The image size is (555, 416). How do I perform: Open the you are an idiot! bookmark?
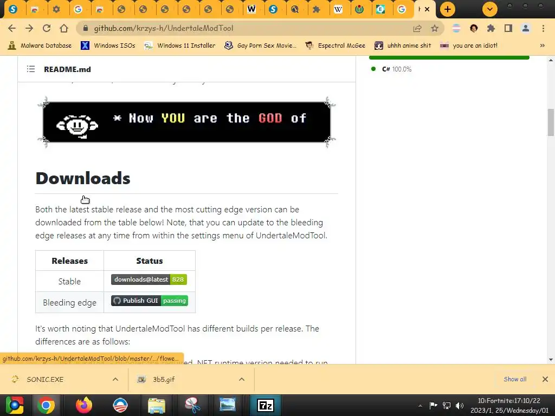(x=469, y=45)
